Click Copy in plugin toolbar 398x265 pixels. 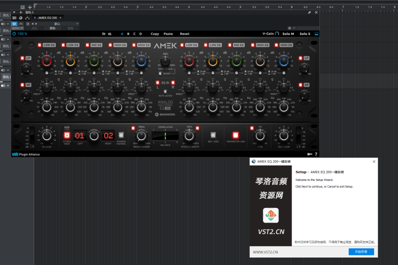[155, 34]
